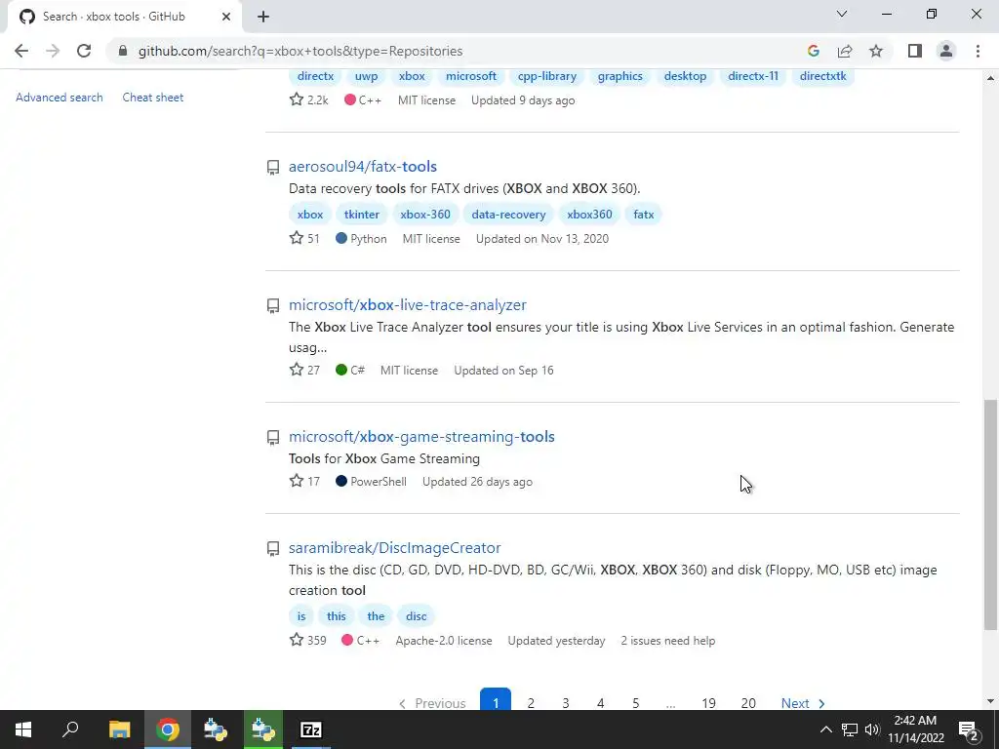Select the data-recovery topic tag
The height and width of the screenshot is (749, 999).
[x=508, y=214]
